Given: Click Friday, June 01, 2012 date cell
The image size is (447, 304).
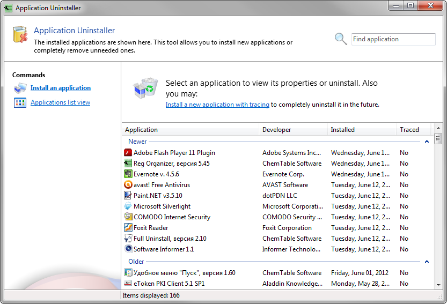Looking at the screenshot, I should 360,273.
